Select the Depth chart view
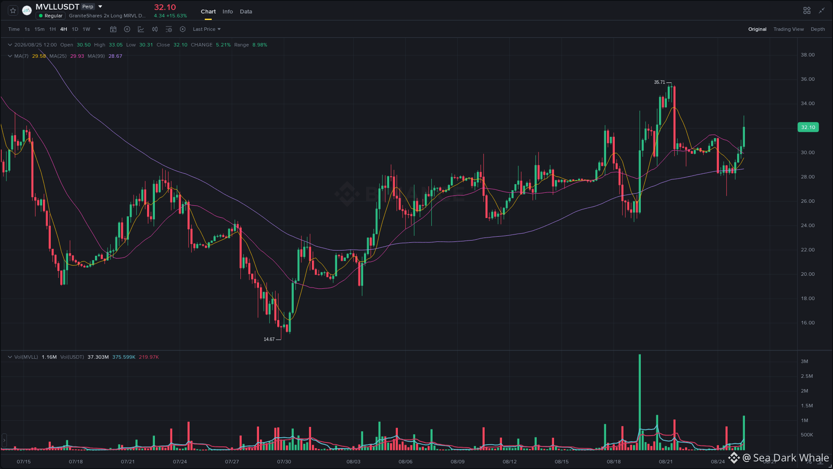 818,29
